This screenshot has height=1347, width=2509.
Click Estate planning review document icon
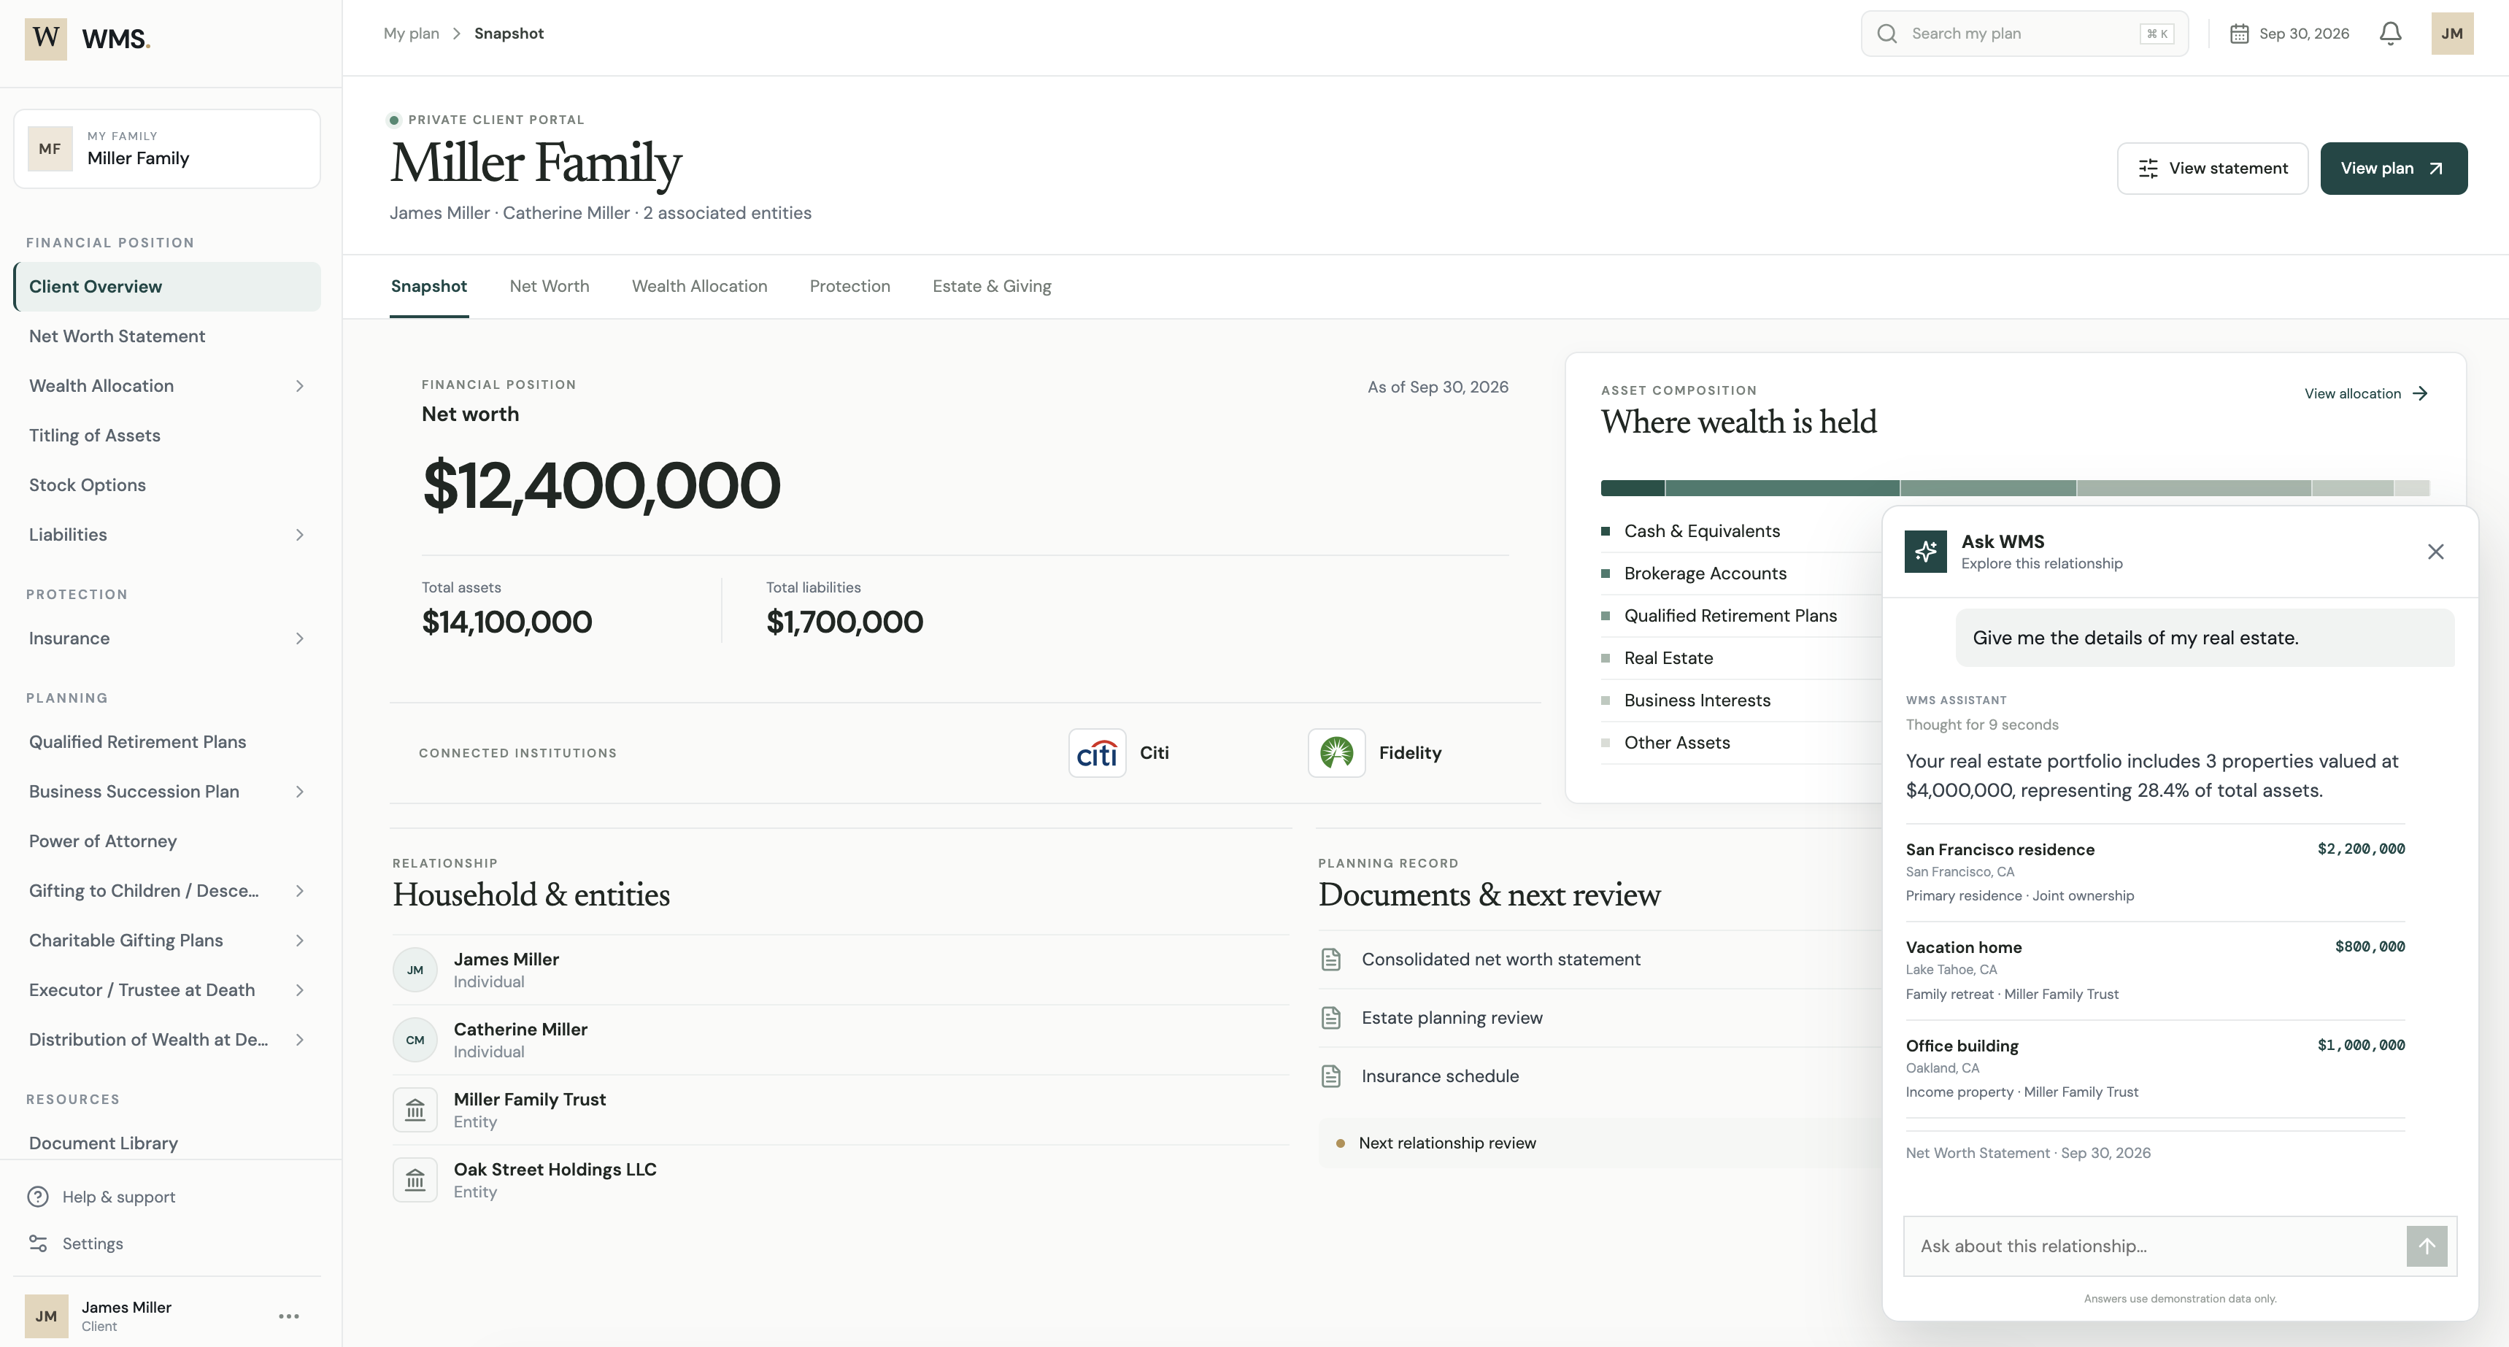tap(1330, 1018)
